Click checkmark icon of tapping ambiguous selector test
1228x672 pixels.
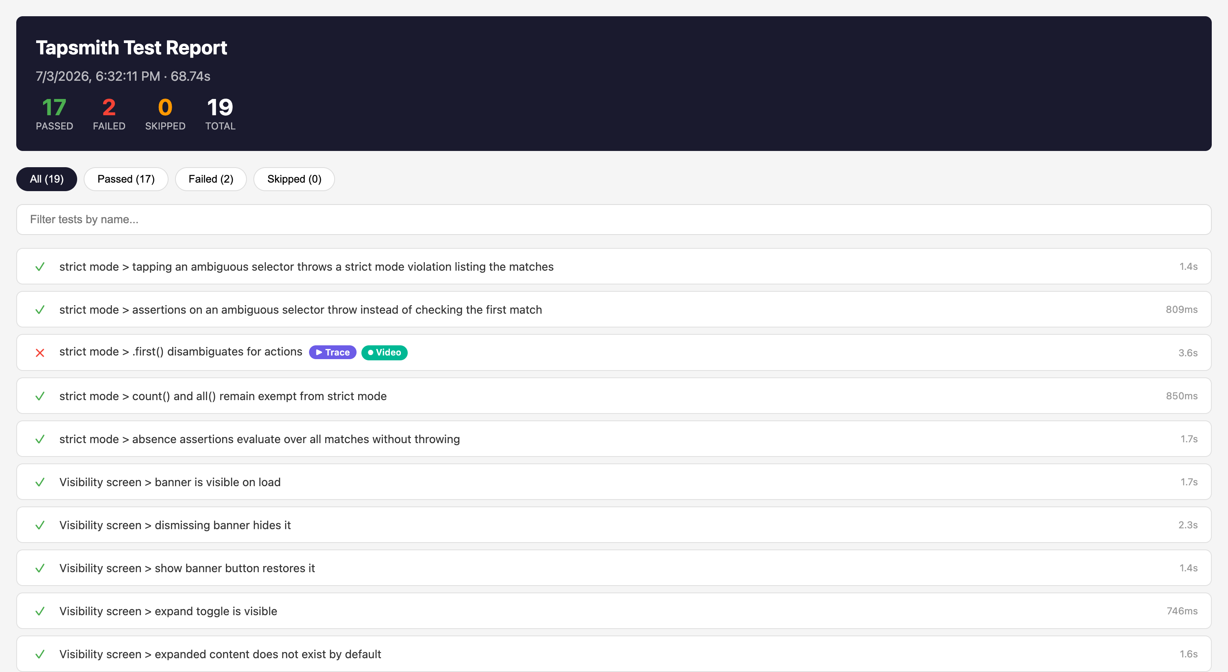pyautogui.click(x=40, y=267)
